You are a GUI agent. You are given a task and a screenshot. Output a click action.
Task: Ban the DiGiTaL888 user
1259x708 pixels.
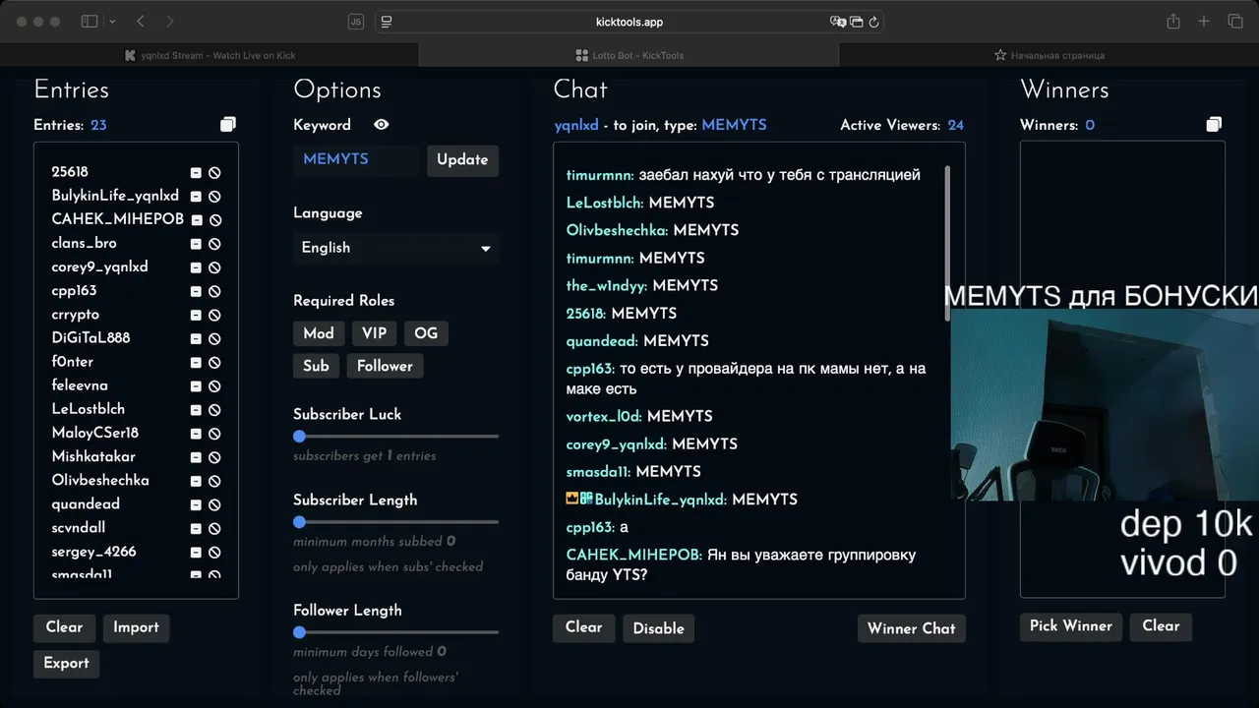tap(214, 338)
